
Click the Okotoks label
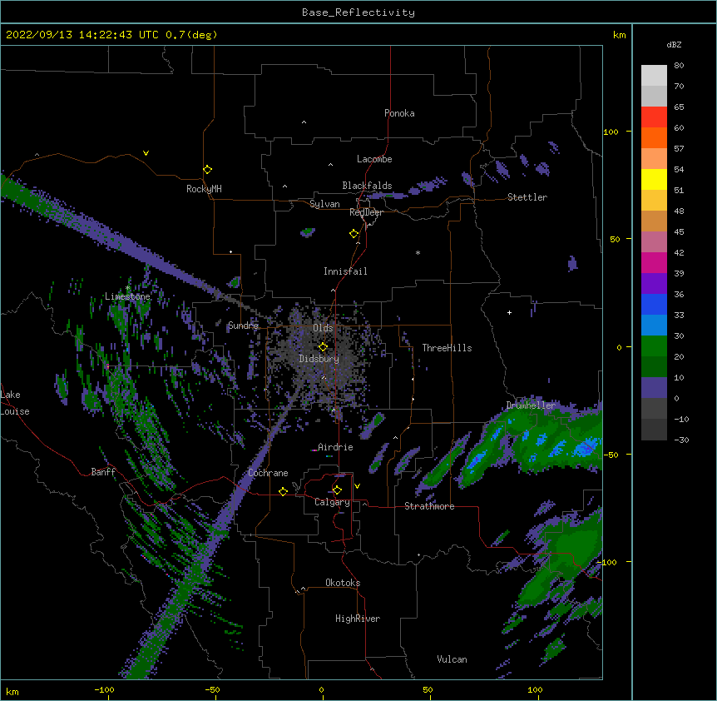tap(343, 583)
